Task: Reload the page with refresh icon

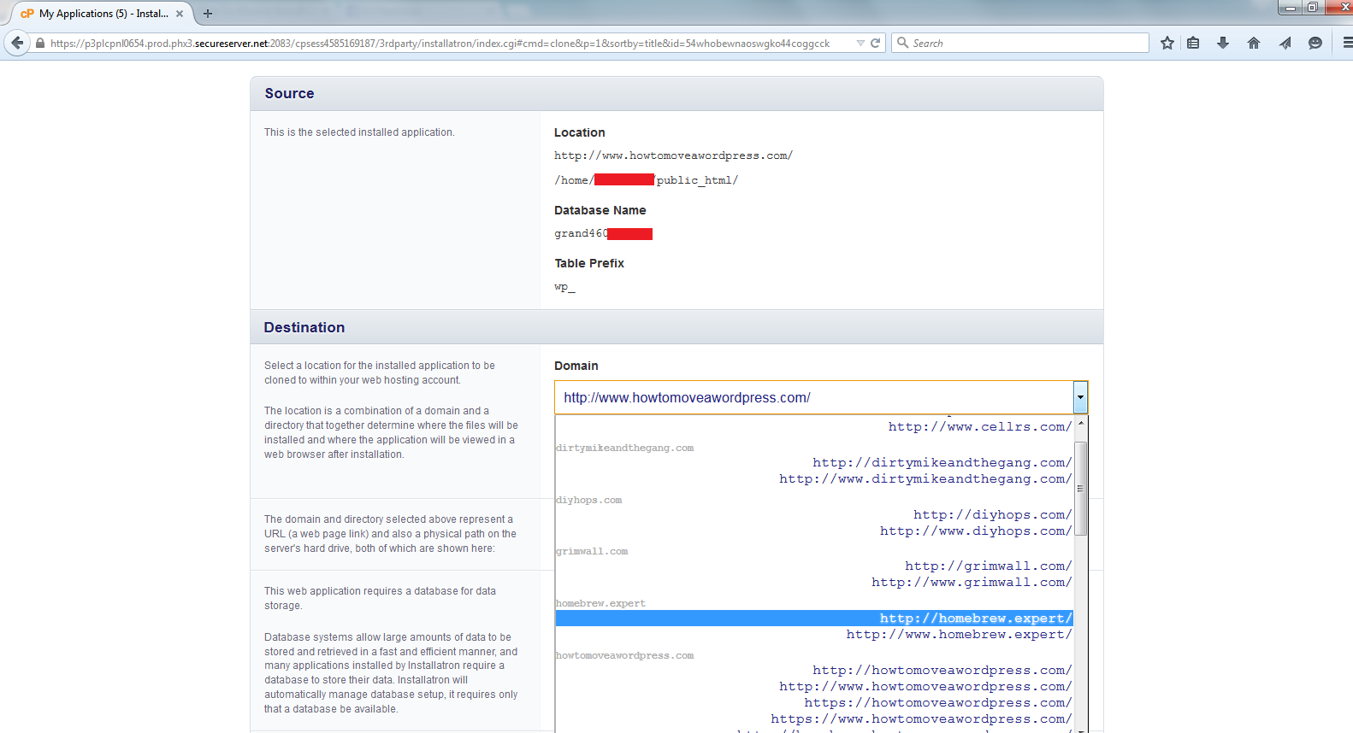Action: [876, 43]
